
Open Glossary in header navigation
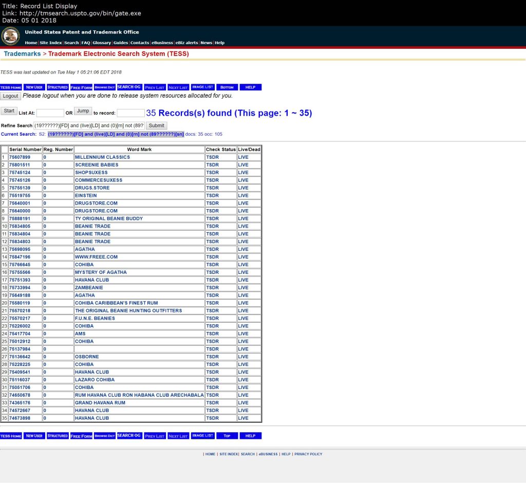102,43
